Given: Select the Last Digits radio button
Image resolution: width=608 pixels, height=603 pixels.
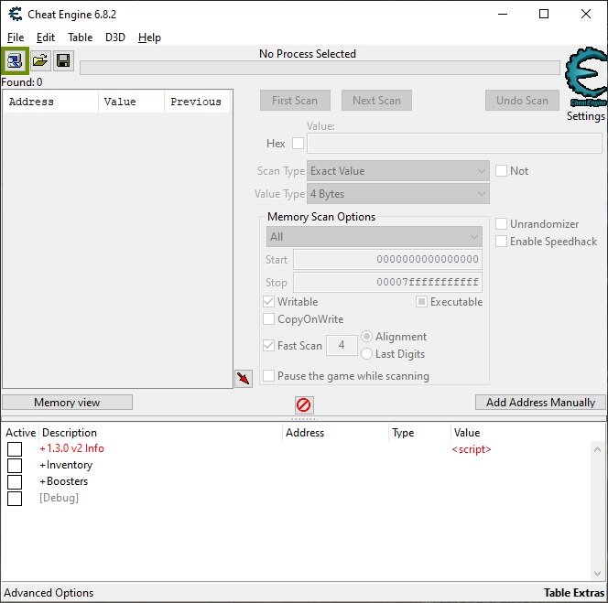Looking at the screenshot, I should click(x=366, y=354).
